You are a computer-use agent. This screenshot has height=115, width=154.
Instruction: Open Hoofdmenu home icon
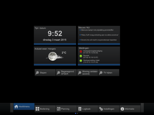16,107
